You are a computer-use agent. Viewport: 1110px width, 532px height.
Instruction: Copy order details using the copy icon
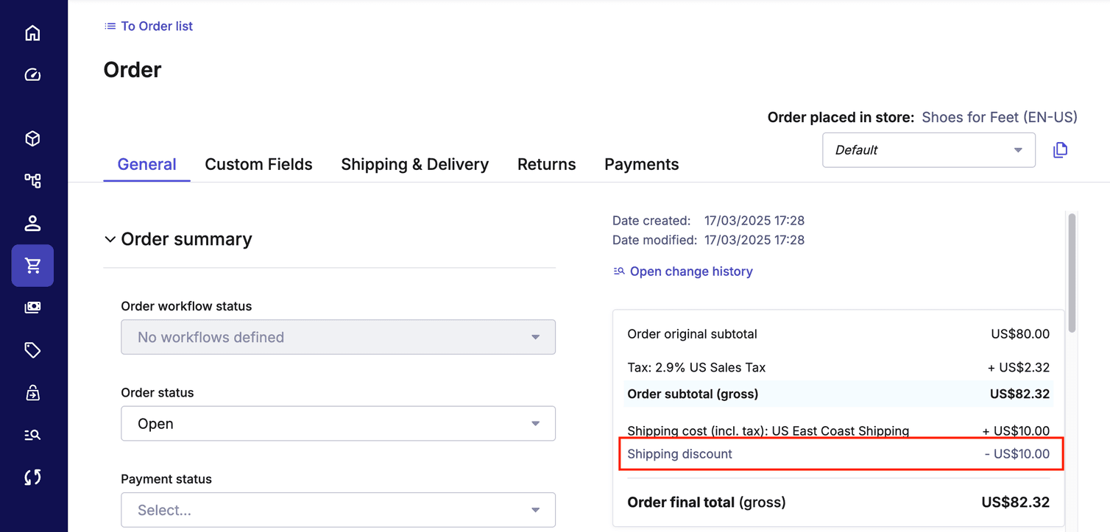(1060, 149)
